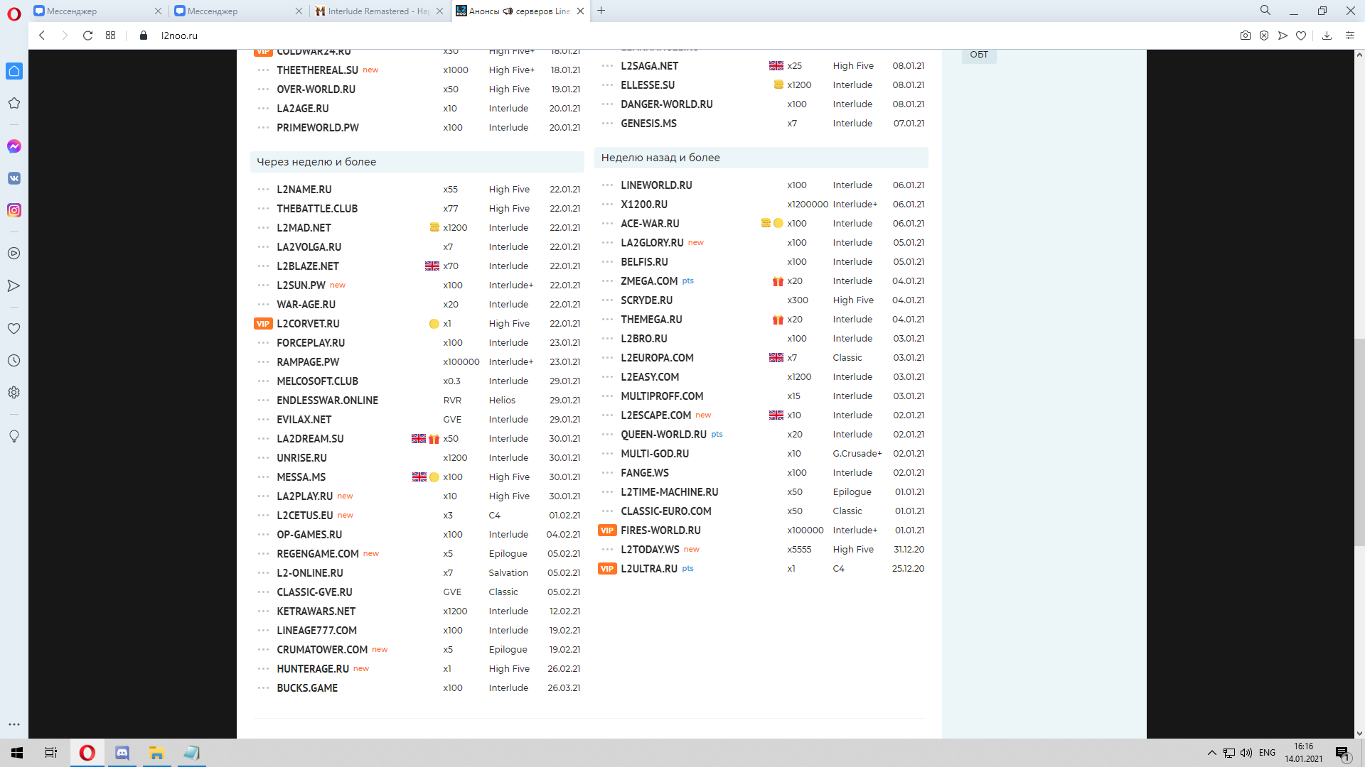Open Messenger in Opera sidebar

[x=14, y=146]
